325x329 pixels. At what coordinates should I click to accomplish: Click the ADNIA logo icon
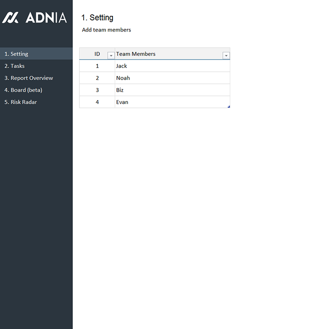pos(10,18)
